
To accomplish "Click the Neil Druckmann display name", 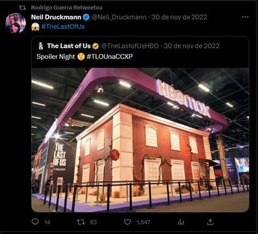I will coord(56,17).
